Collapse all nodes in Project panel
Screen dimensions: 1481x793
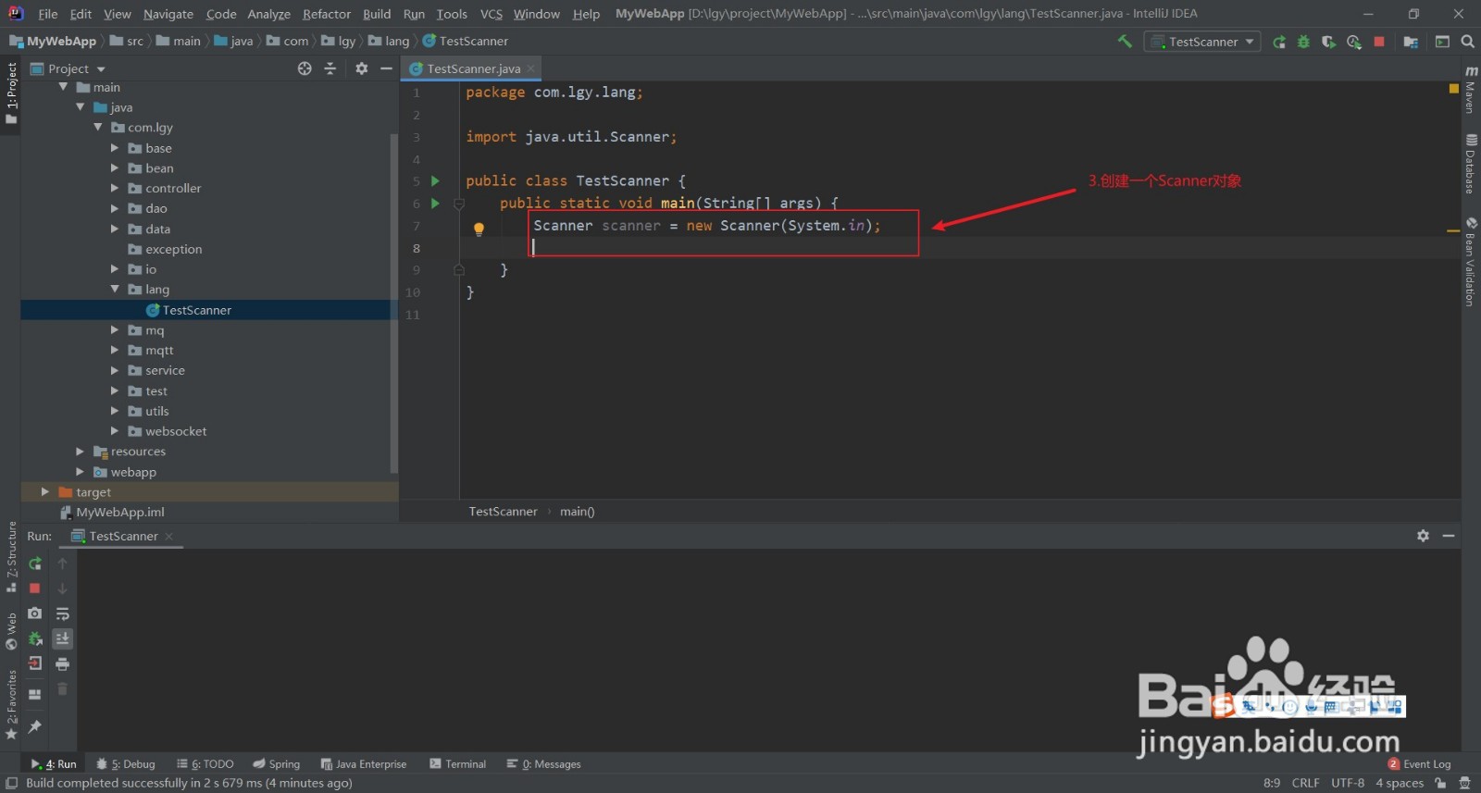[x=330, y=68]
